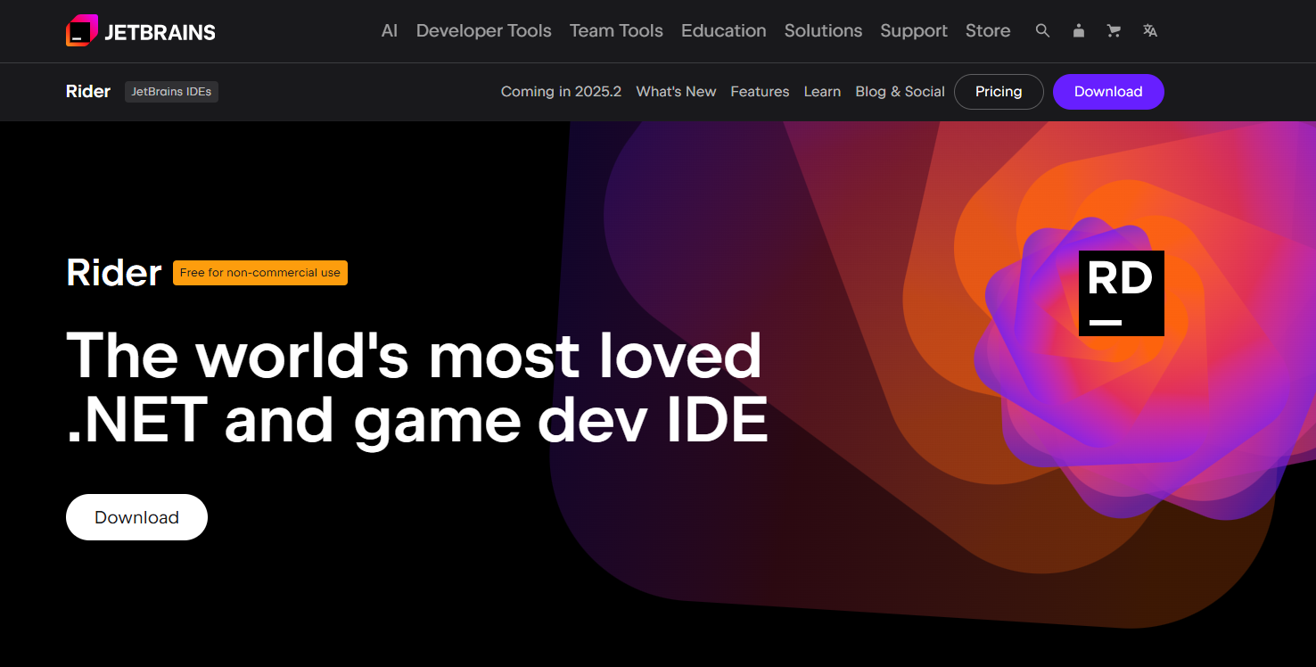Open the Team Tools menu
This screenshot has width=1316, height=667.
(616, 30)
